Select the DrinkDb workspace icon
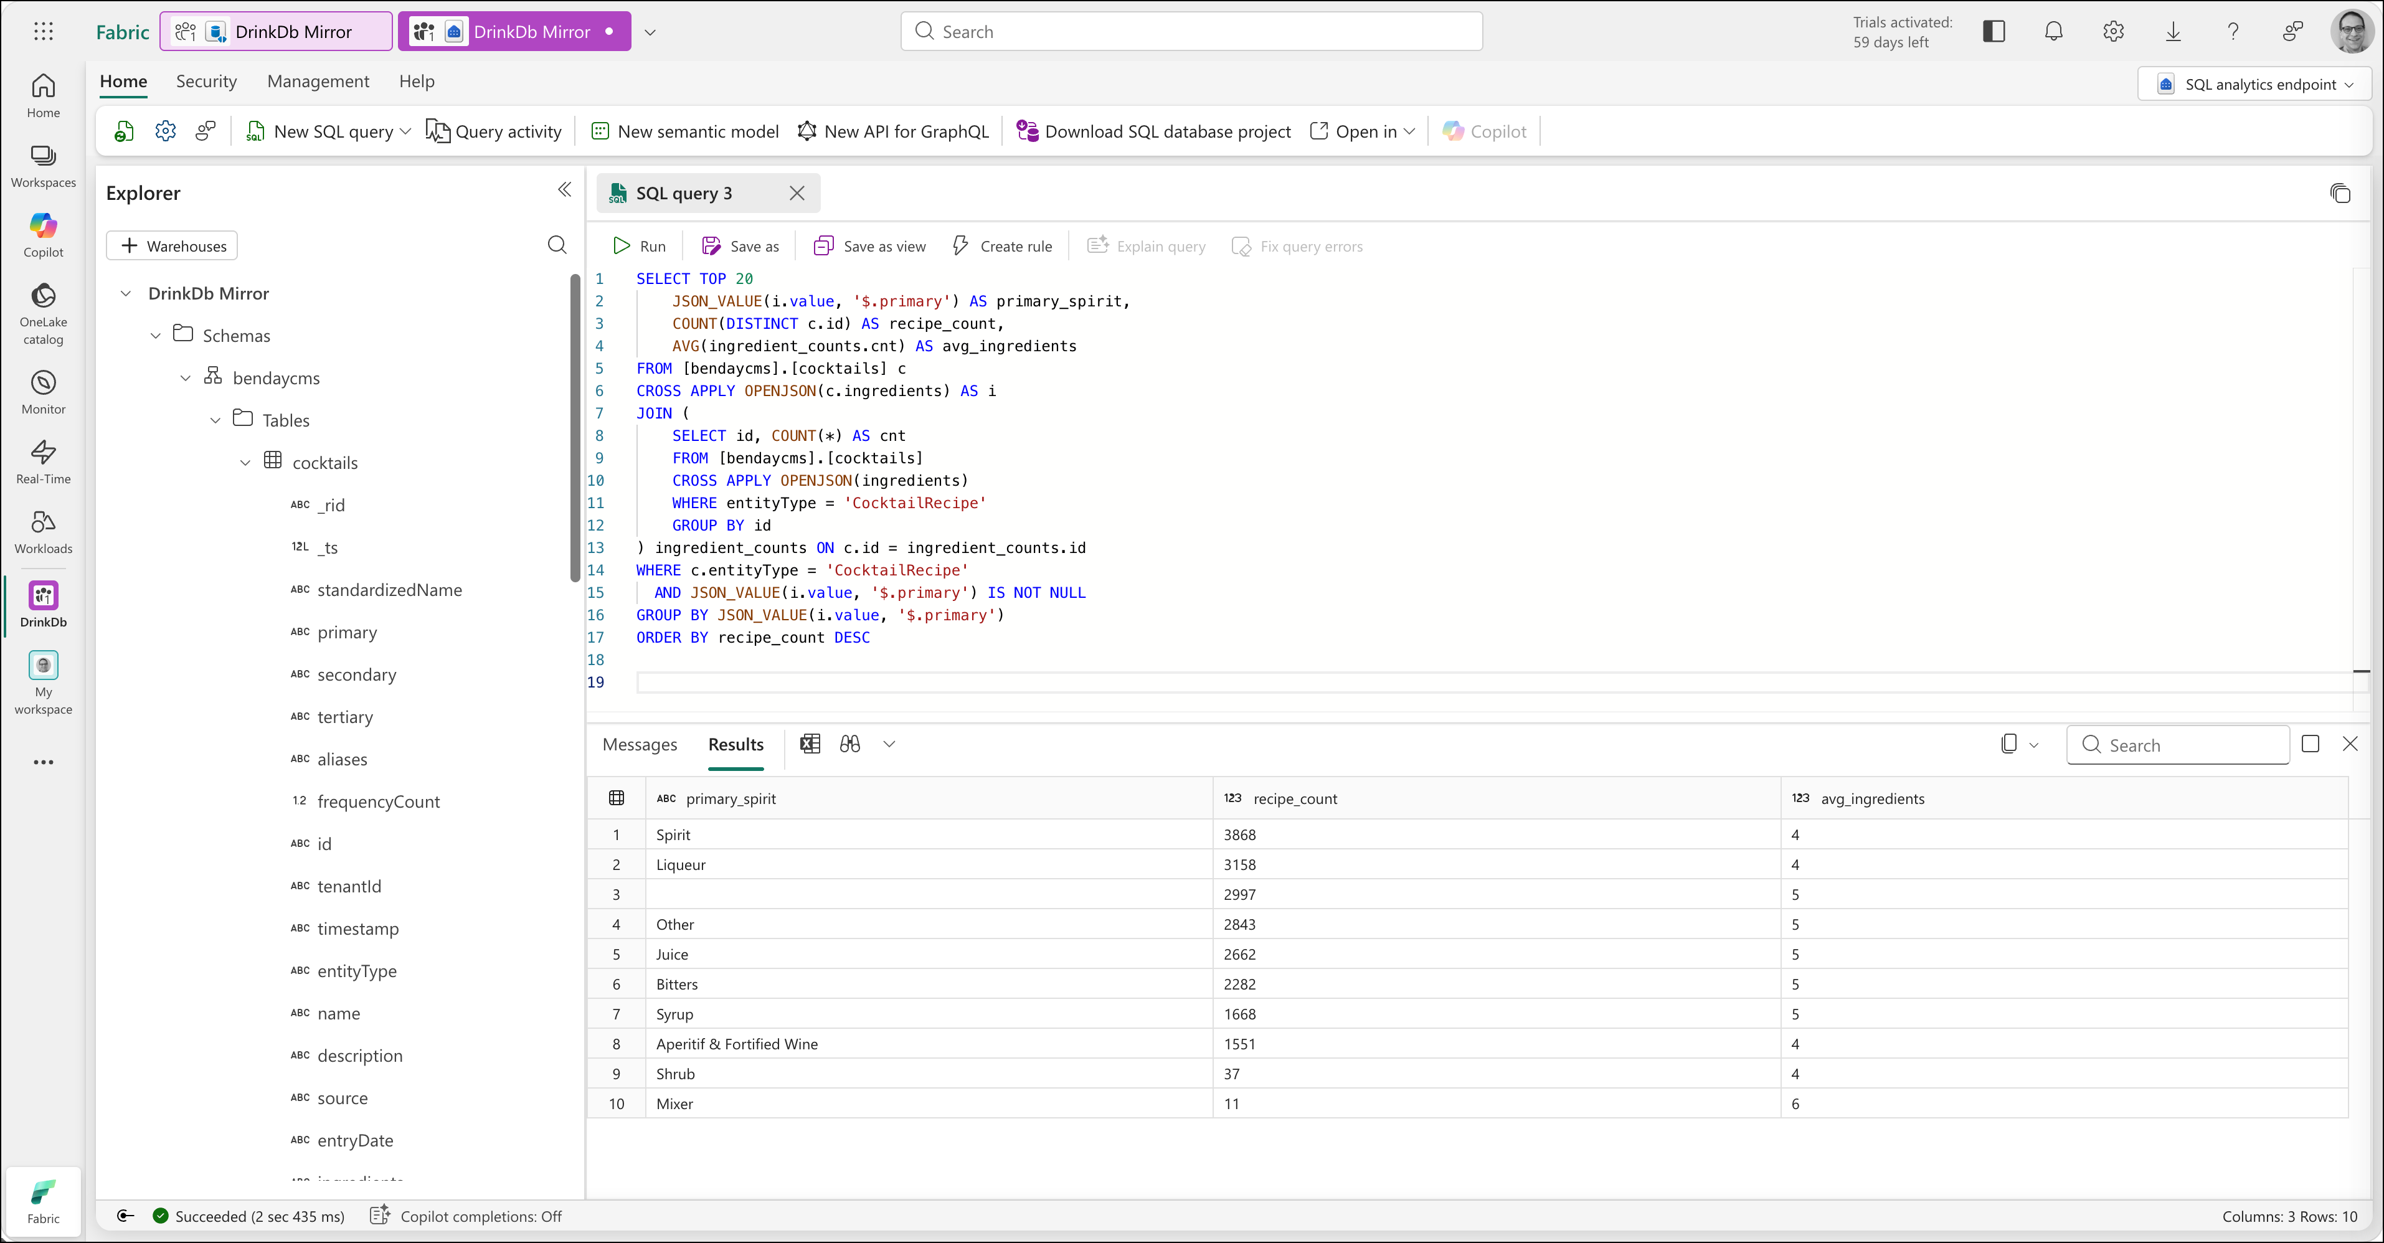Viewport: 2384px width, 1243px height. pyautogui.click(x=44, y=605)
